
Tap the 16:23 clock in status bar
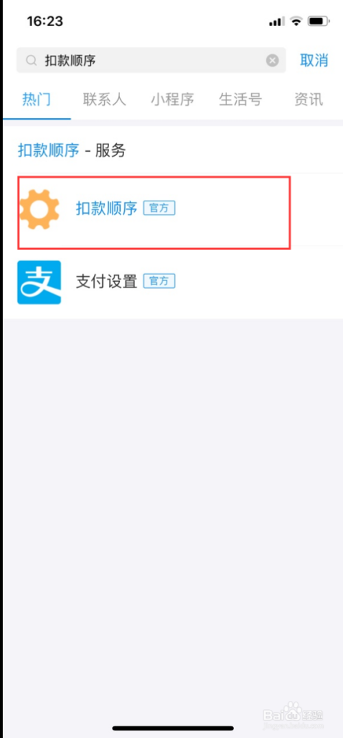(x=45, y=21)
